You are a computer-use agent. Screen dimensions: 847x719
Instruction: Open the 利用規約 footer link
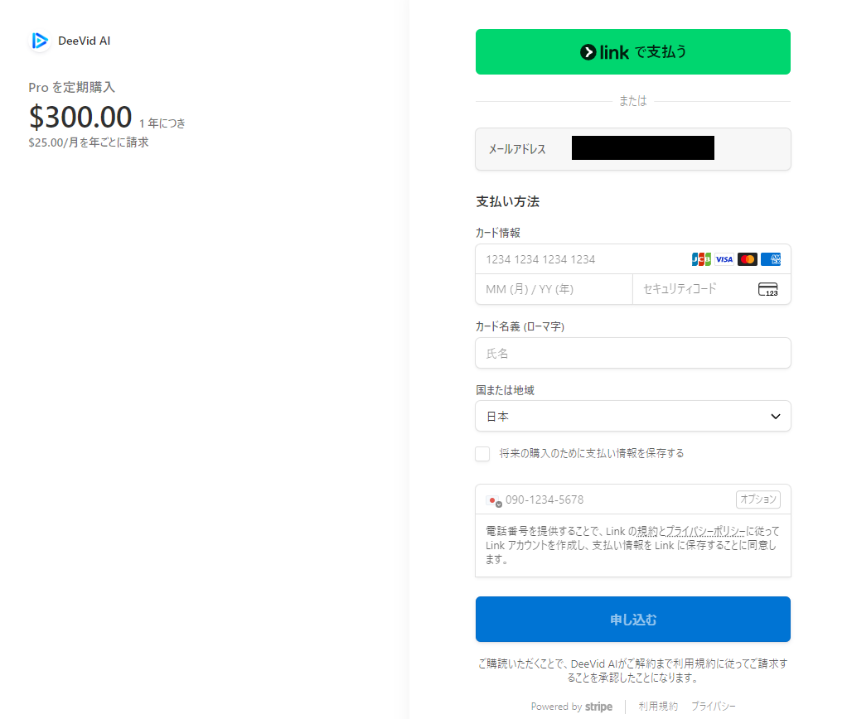[x=658, y=707]
